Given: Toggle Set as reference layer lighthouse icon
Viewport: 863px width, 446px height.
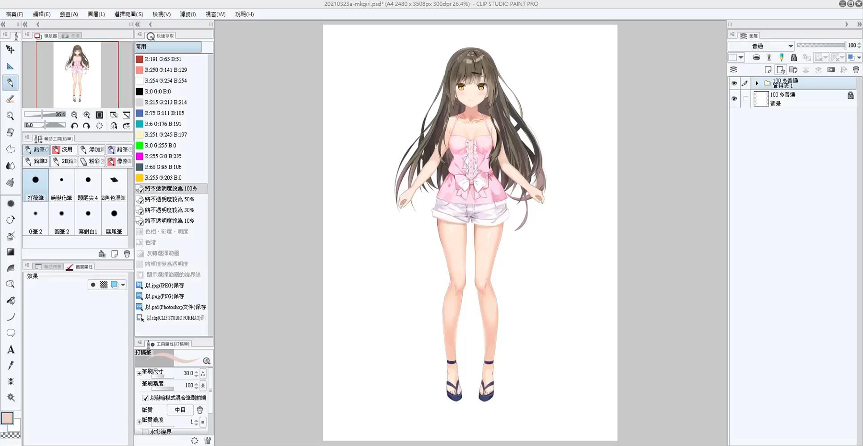Looking at the screenshot, I should pyautogui.click(x=769, y=57).
